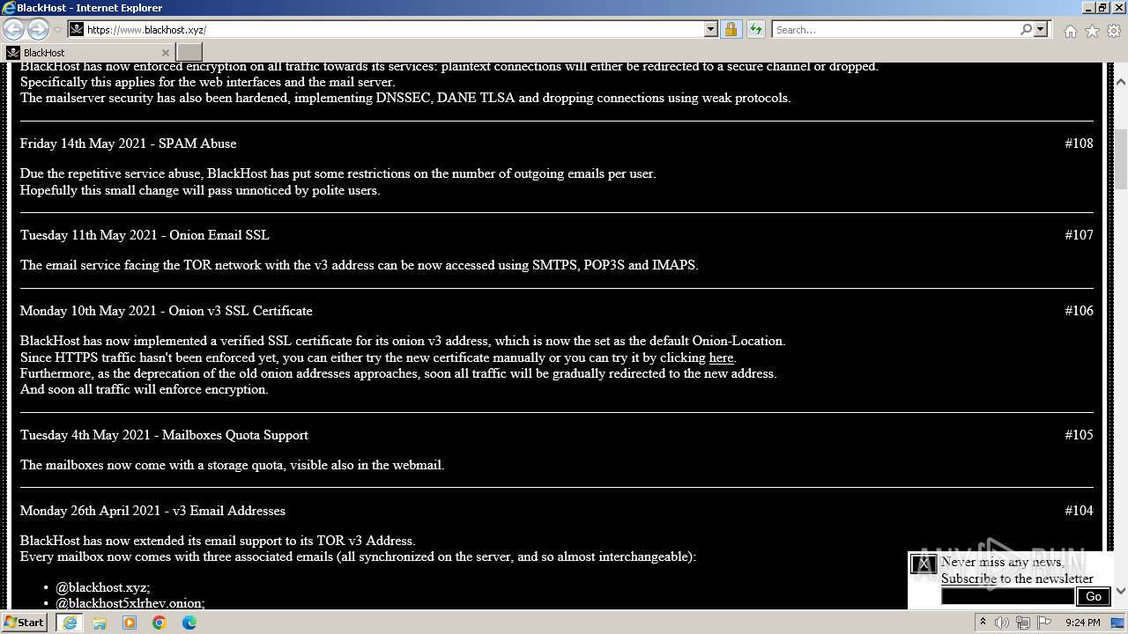
Task: Click post number #104
Action: coord(1079,510)
